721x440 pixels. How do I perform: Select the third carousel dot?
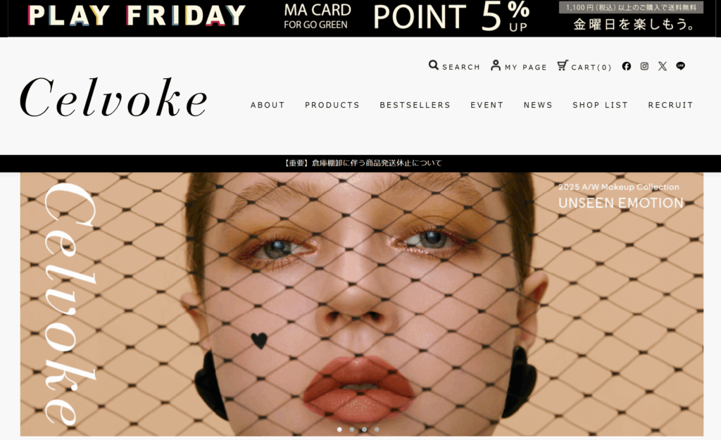(364, 429)
